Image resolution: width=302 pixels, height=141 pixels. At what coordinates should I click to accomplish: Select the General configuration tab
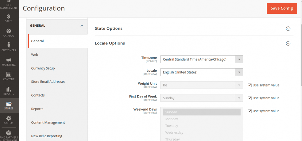click(x=58, y=41)
